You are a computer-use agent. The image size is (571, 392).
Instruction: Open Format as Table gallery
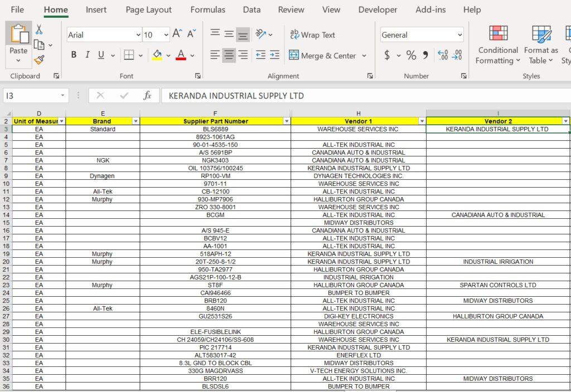click(x=541, y=45)
